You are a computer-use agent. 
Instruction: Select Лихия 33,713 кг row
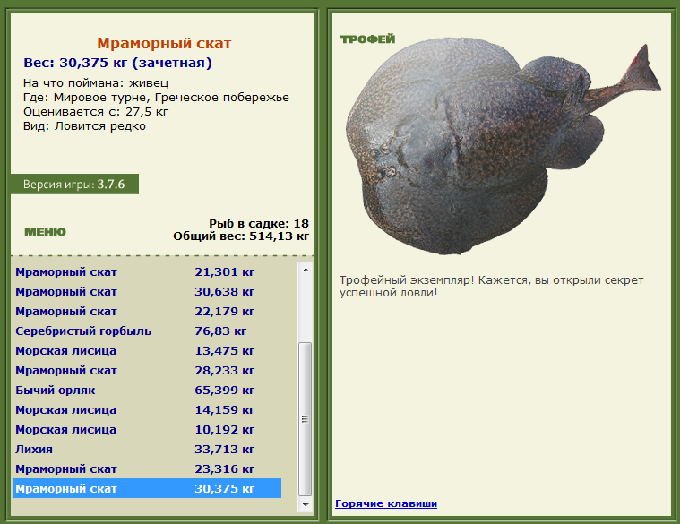click(x=147, y=450)
